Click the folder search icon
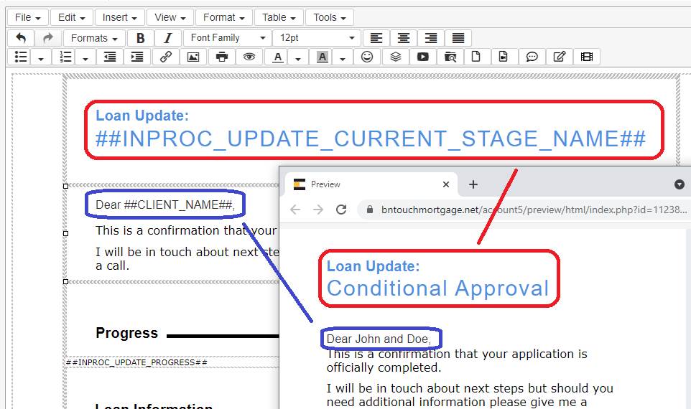Image resolution: width=691 pixels, height=409 pixels. tap(450, 57)
